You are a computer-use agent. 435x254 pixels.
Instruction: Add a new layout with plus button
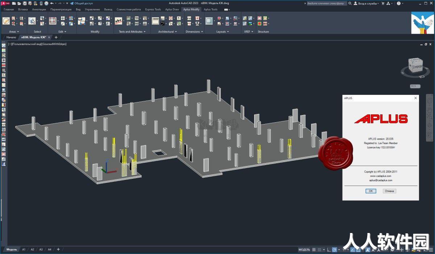click(x=58, y=249)
